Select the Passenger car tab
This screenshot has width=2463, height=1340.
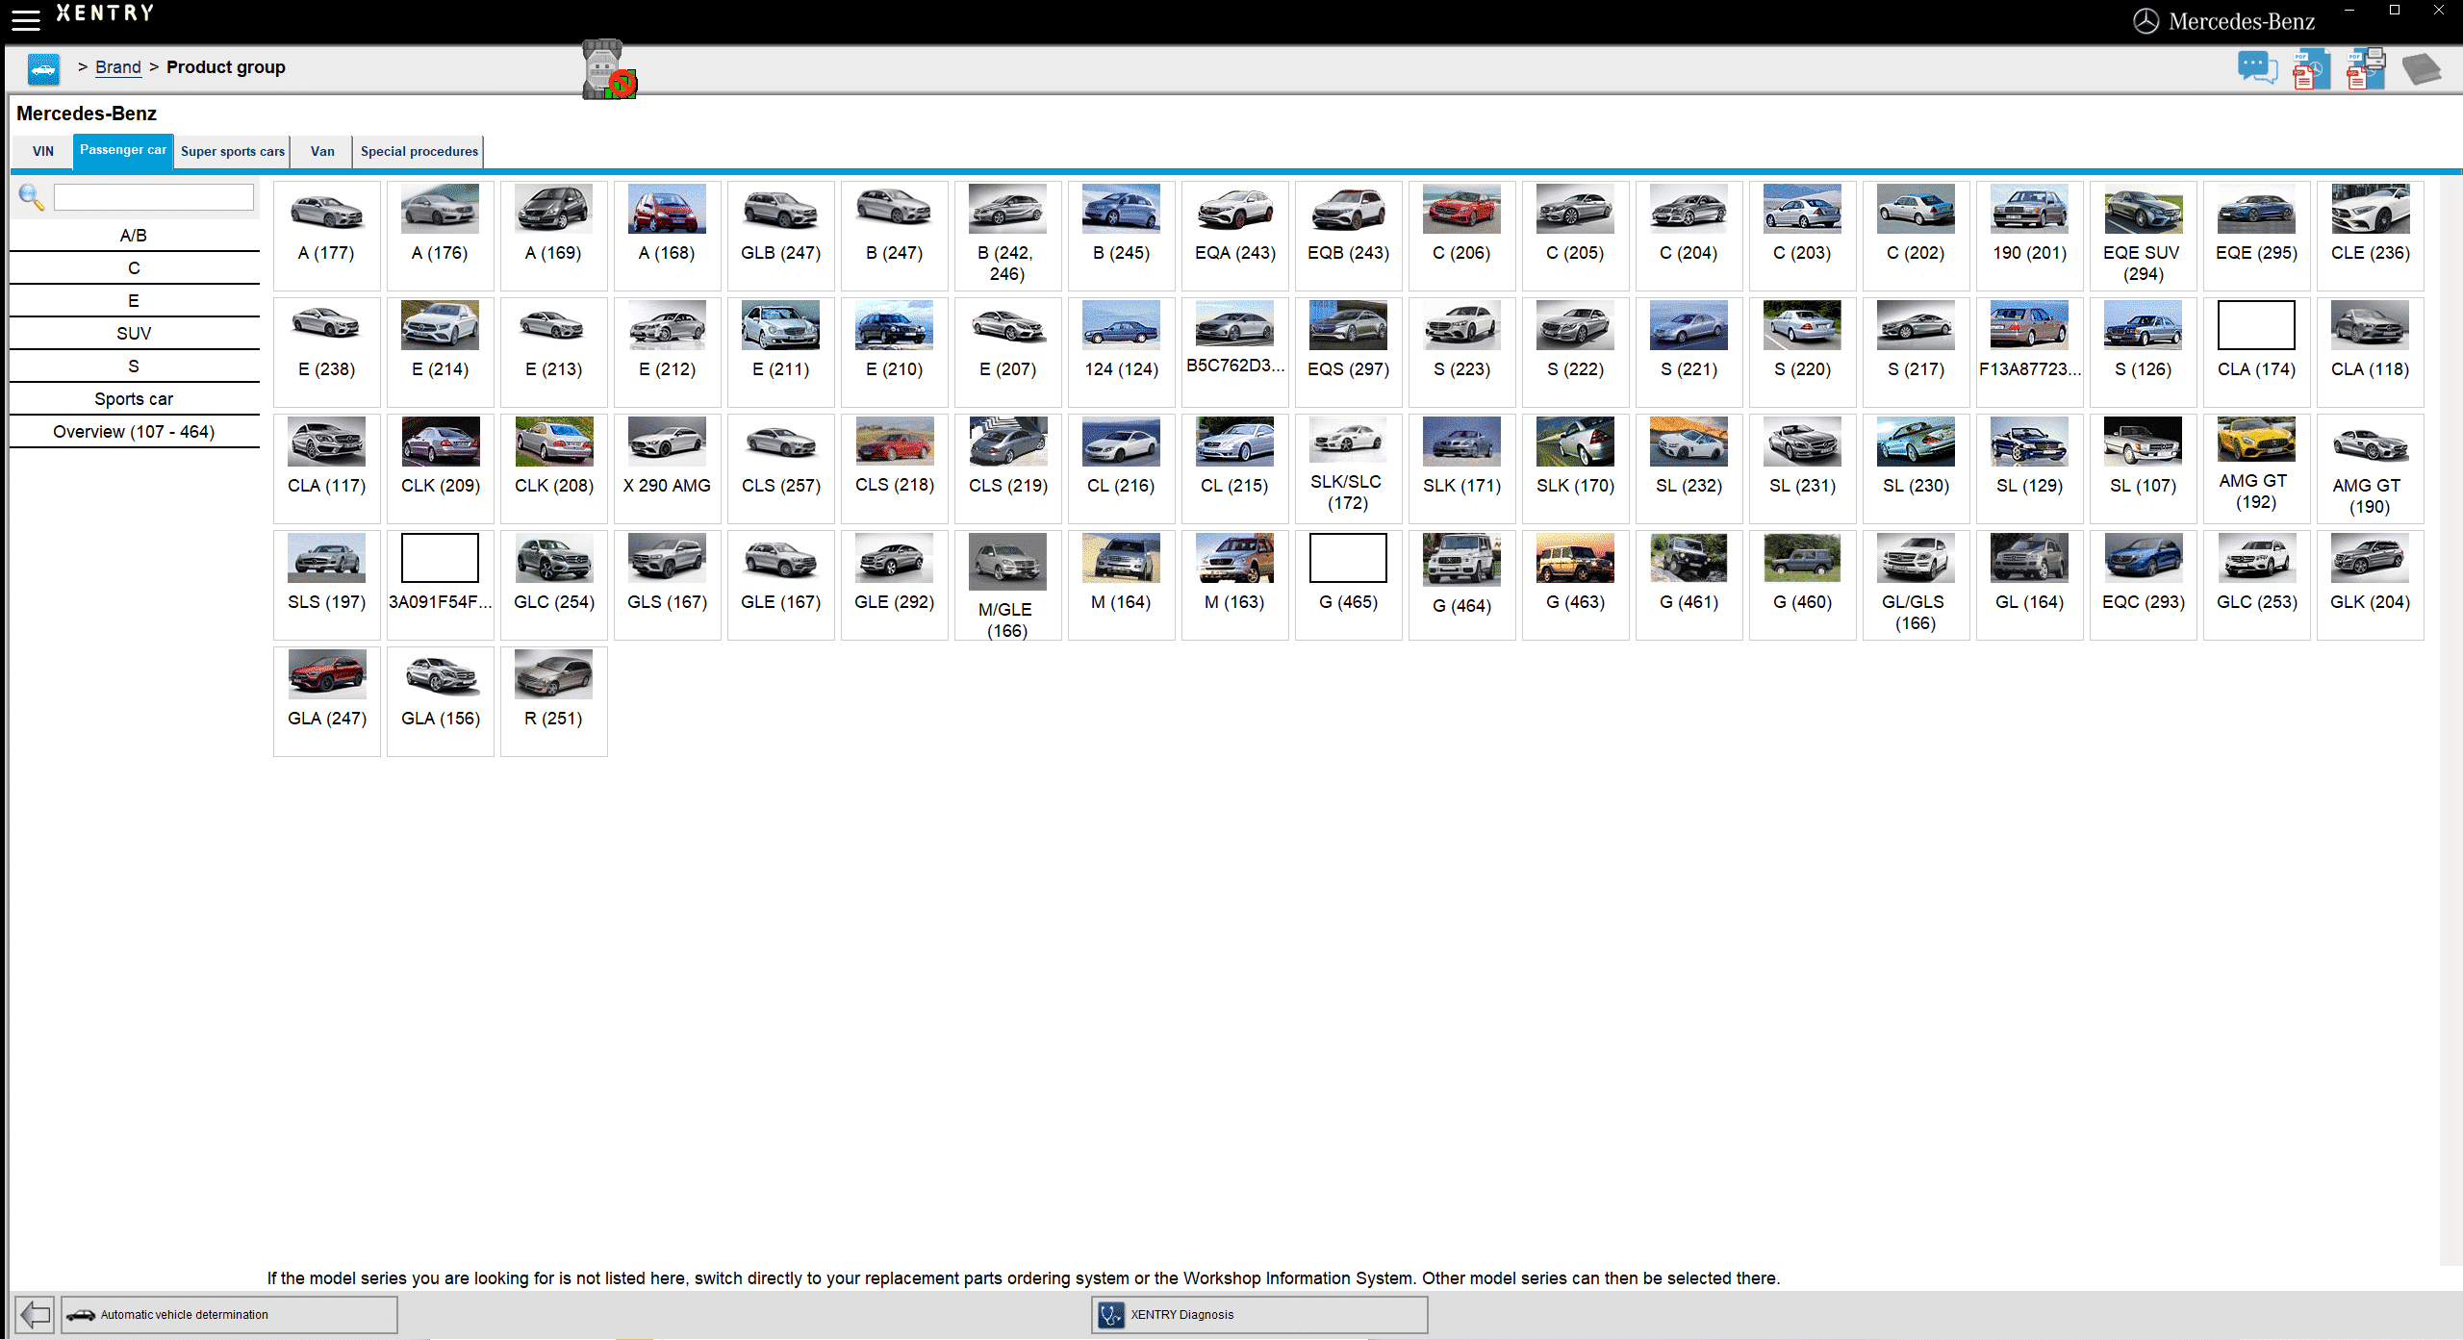coord(123,150)
